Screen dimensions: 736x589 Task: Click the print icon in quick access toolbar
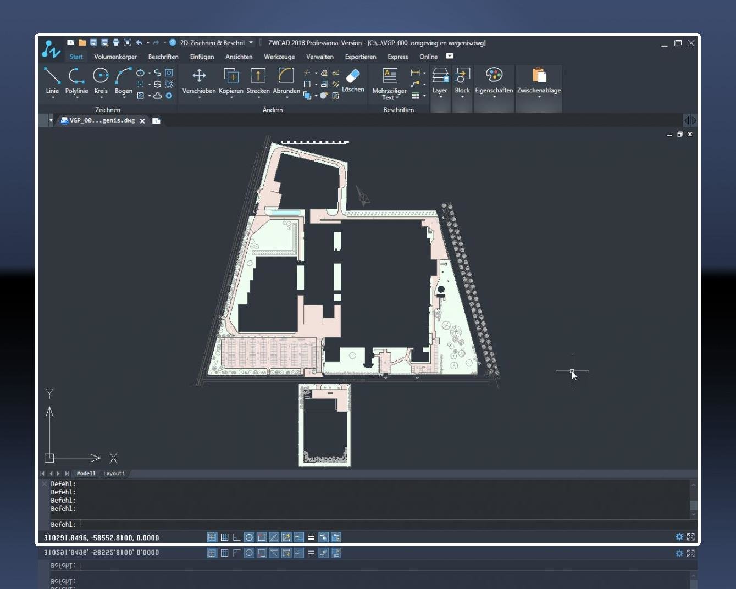coord(116,42)
